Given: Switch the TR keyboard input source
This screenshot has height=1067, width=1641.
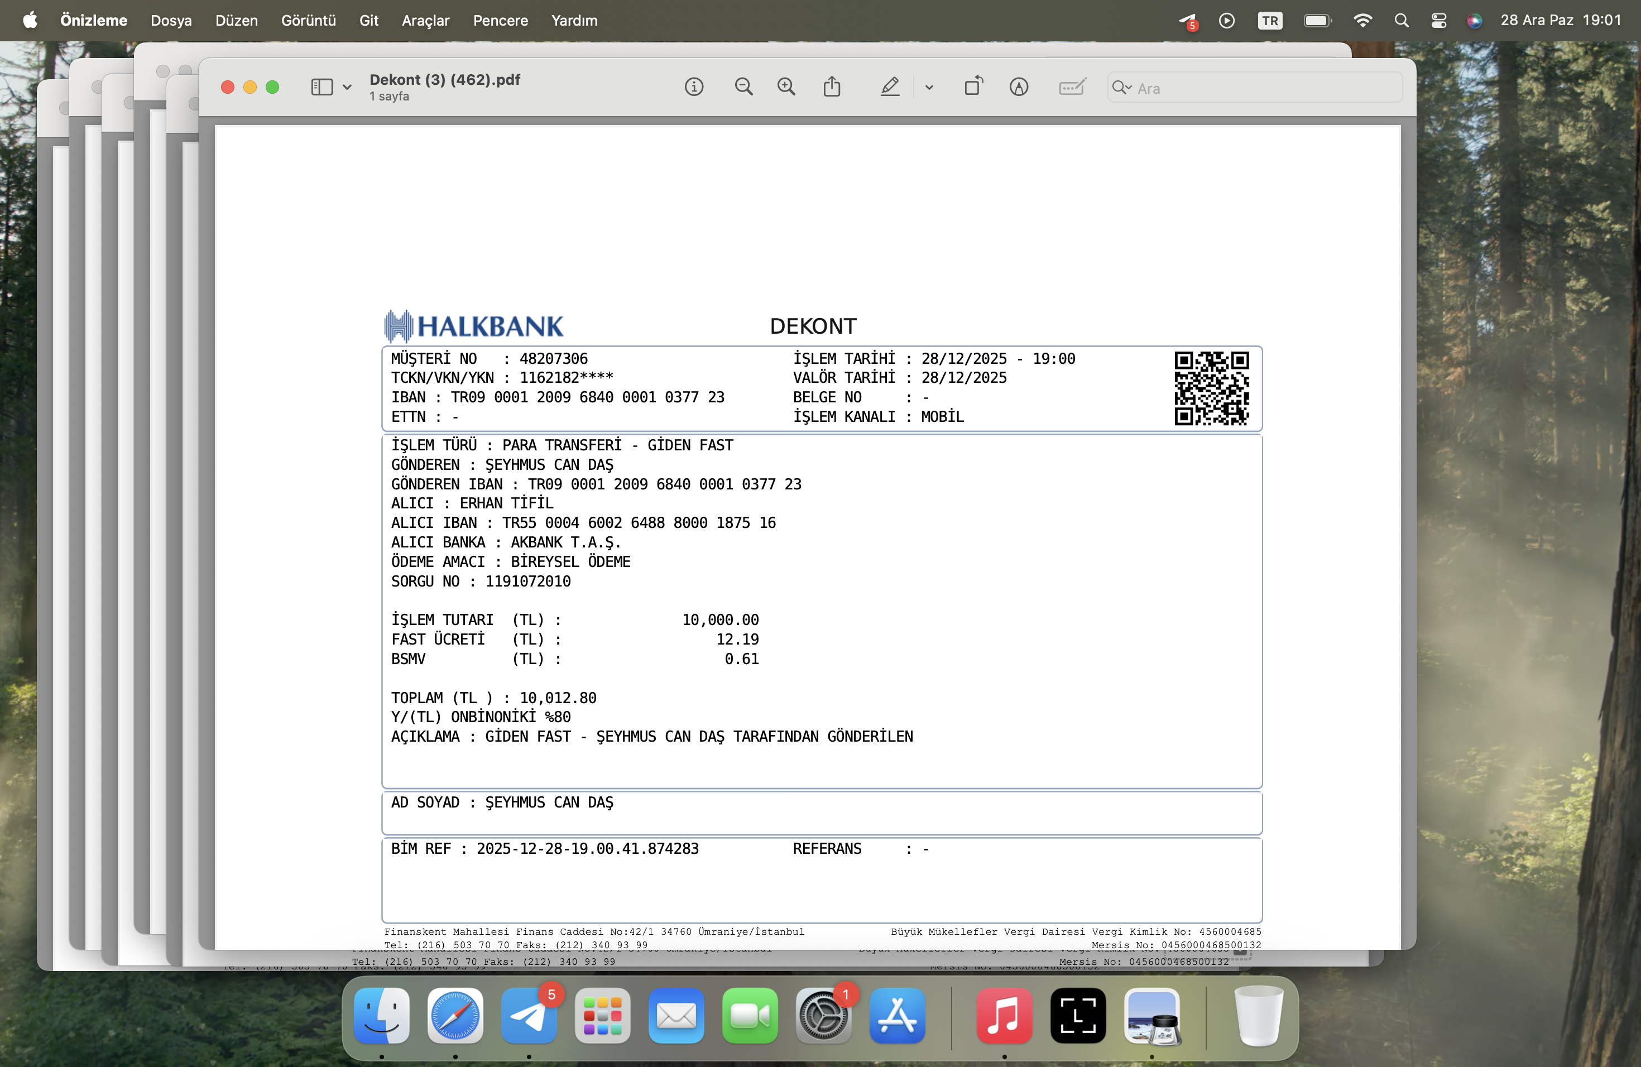Looking at the screenshot, I should pos(1269,21).
